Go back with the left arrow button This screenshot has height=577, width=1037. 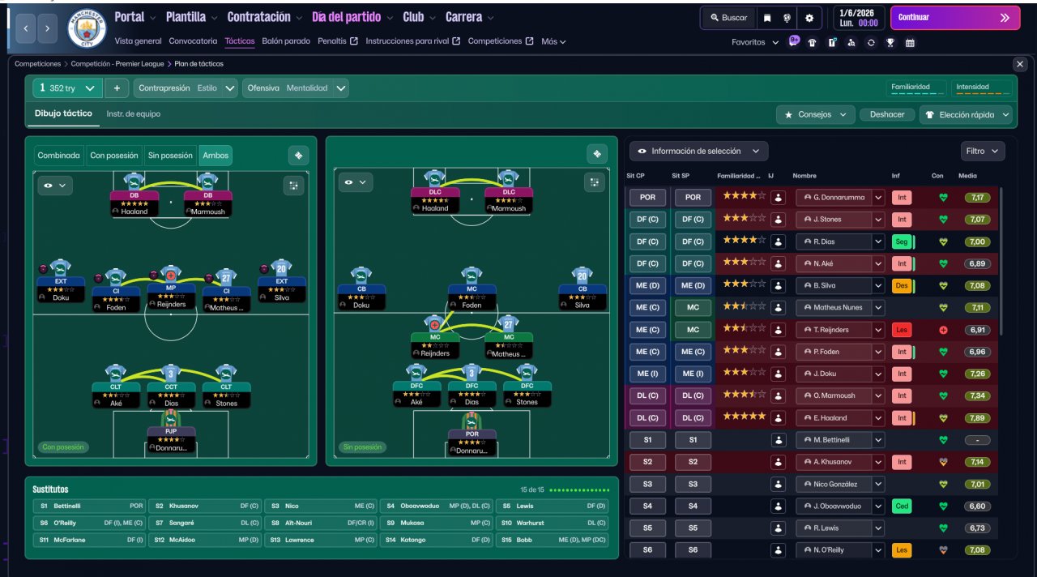click(x=26, y=28)
